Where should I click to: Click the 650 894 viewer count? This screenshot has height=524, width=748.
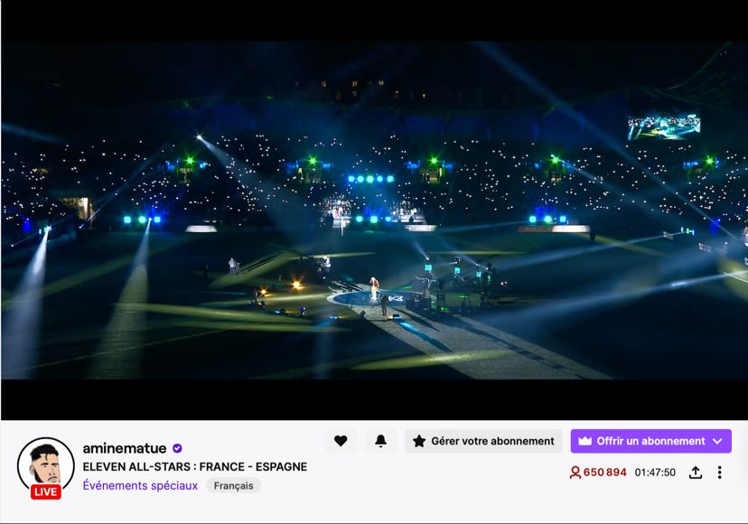pyautogui.click(x=605, y=472)
